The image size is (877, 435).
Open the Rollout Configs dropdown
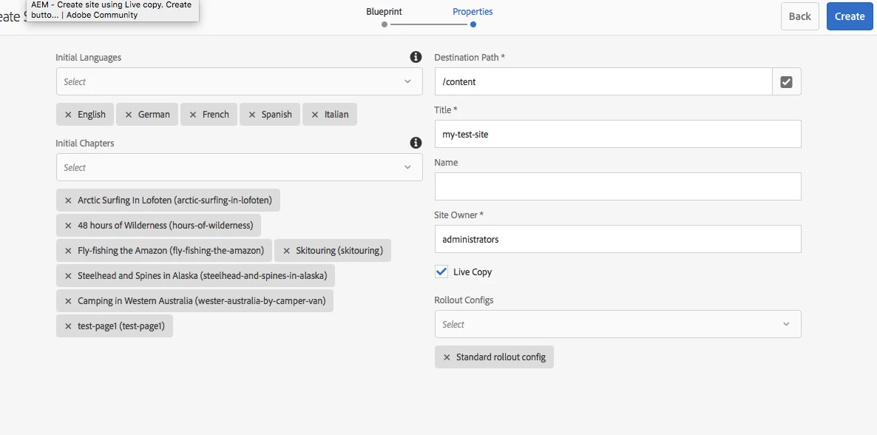617,324
